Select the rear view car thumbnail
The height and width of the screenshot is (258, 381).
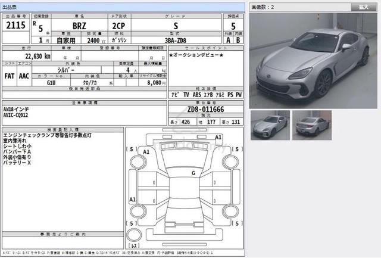[312, 125]
